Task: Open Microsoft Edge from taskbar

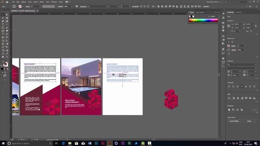Action: tap(63, 143)
